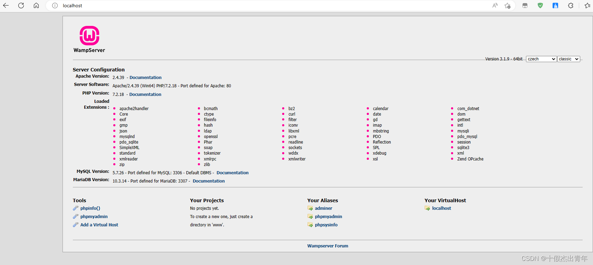Click the 'MariaDB Version:' label
Screen dimensions: 593x265
(91, 180)
